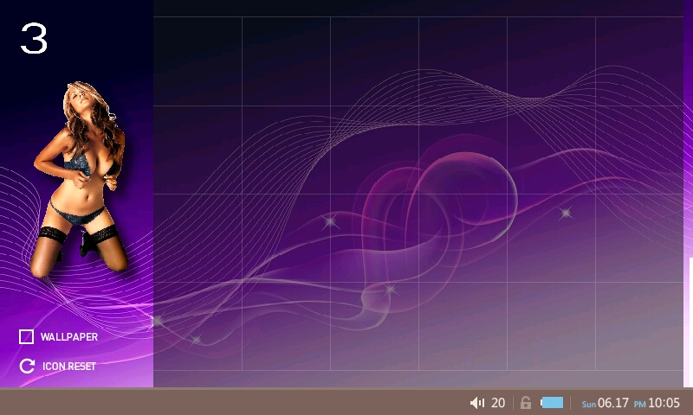Click the speaker volume icon
This screenshot has height=415, width=693.
[x=477, y=403]
